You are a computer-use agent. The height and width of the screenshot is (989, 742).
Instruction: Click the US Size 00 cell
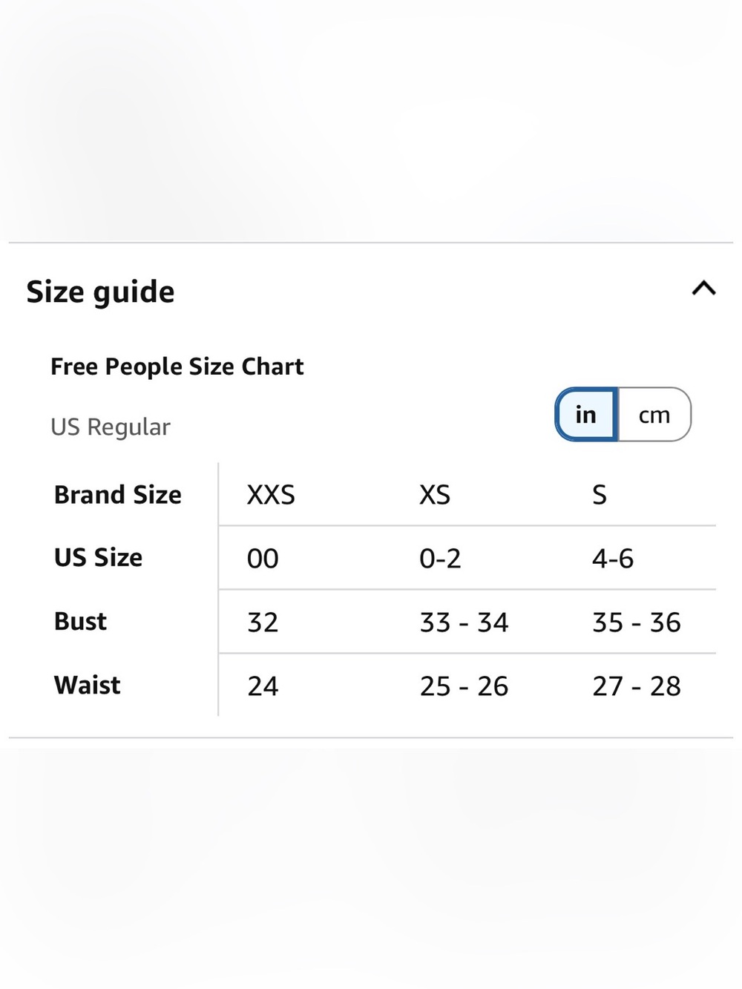tap(263, 559)
